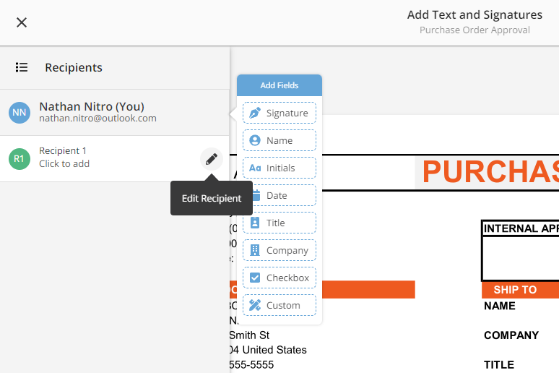This screenshot has height=373, width=559.
Task: Click the Initials field icon
Action: coord(255,168)
